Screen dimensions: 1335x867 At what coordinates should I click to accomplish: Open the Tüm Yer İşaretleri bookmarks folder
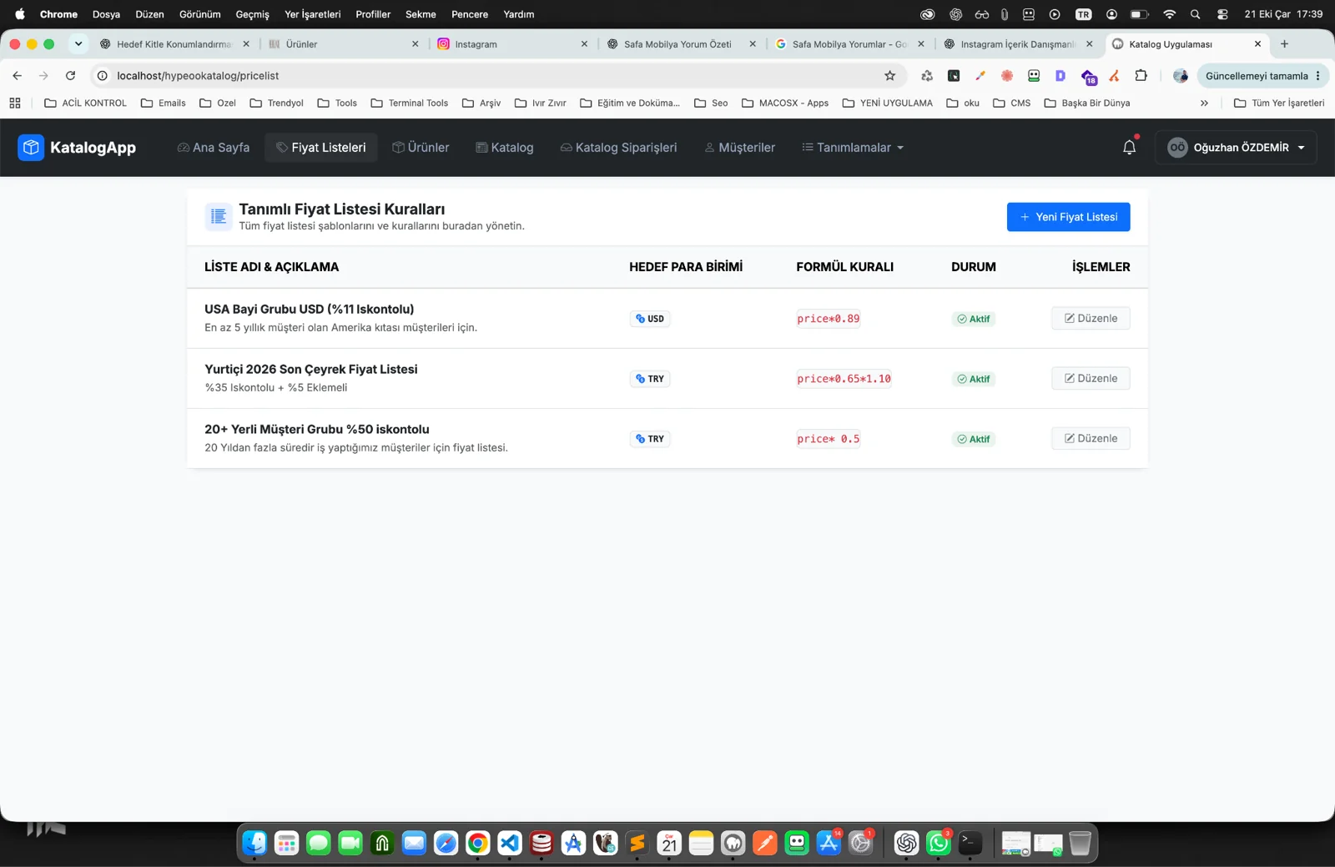tap(1279, 103)
